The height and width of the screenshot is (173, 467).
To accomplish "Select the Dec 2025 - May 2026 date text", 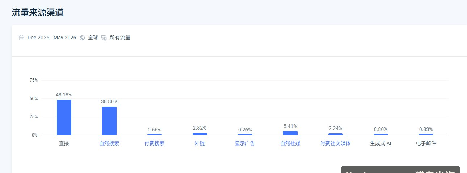I will (52, 38).
